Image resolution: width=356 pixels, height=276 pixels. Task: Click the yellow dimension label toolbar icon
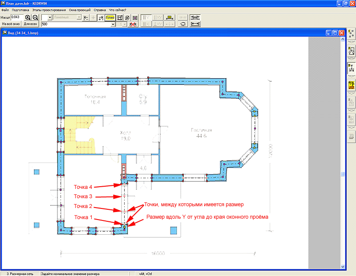point(169,17)
